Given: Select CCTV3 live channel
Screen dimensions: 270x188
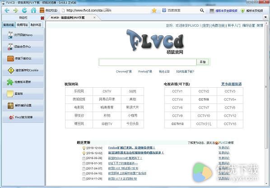Looking at the screenshot, I should [230, 91].
